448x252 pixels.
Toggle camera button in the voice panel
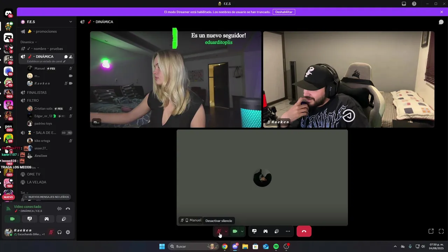[12, 219]
